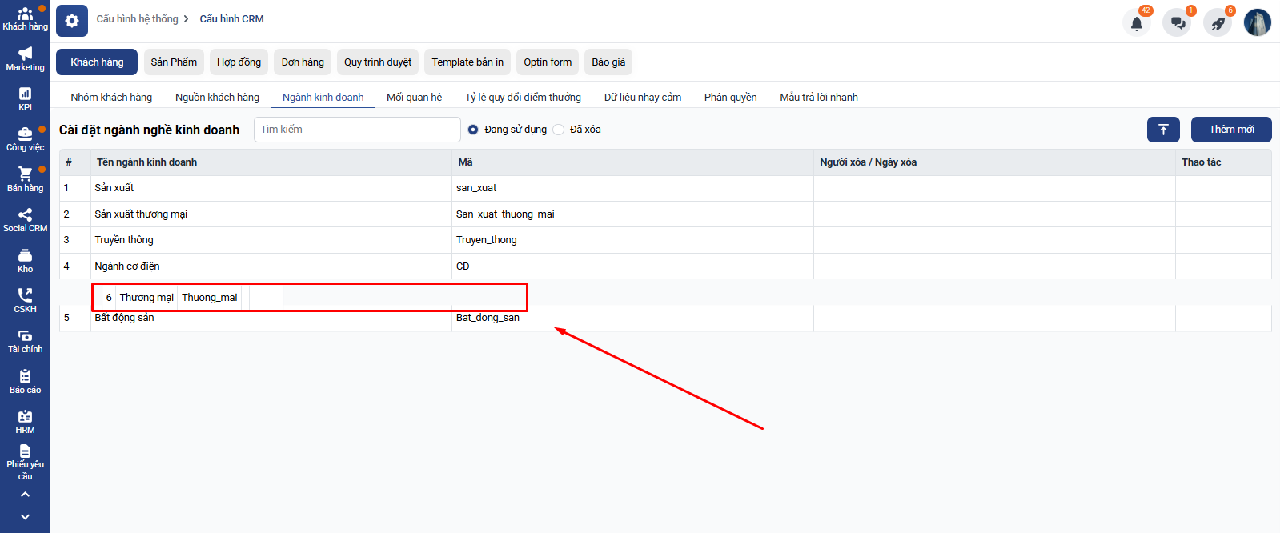Screen dimensions: 1280x533
Task: Open Social CRM in sidebar
Action: pos(25,220)
